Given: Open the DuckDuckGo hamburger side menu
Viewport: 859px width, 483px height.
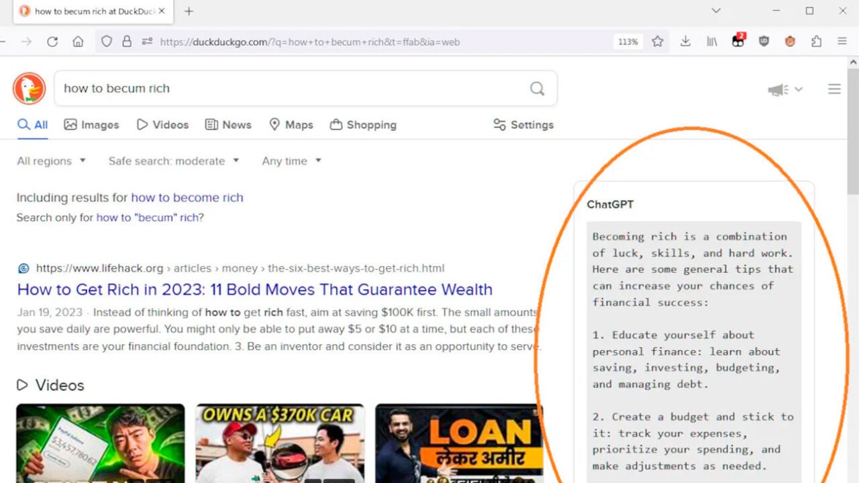Looking at the screenshot, I should [x=834, y=89].
